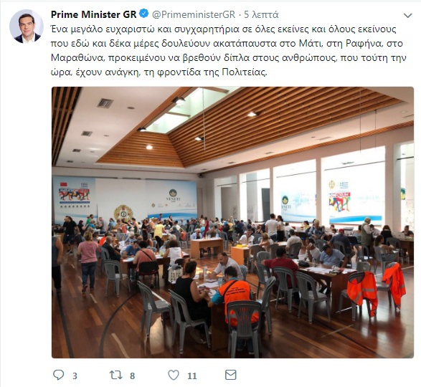Click the blue verified badge
The height and width of the screenshot is (387, 421).
pyautogui.click(x=144, y=14)
